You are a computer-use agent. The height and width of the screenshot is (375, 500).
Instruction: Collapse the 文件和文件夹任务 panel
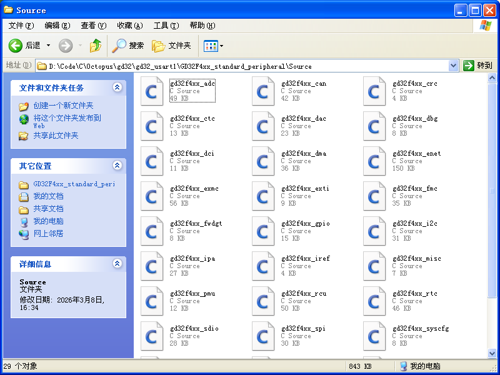(117, 87)
